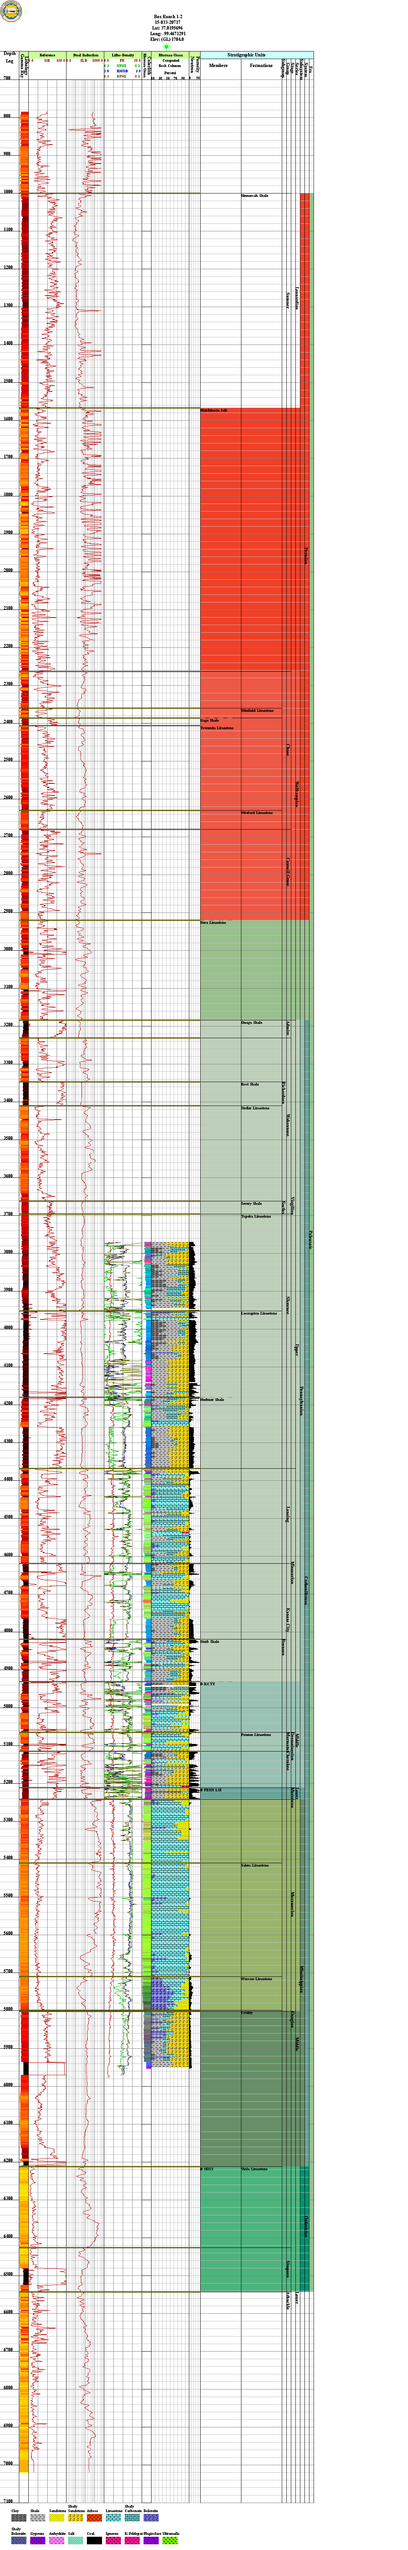Click the vertical 'Wabaunsee' group label
Screen dimensions: 408x2550
[289, 1126]
